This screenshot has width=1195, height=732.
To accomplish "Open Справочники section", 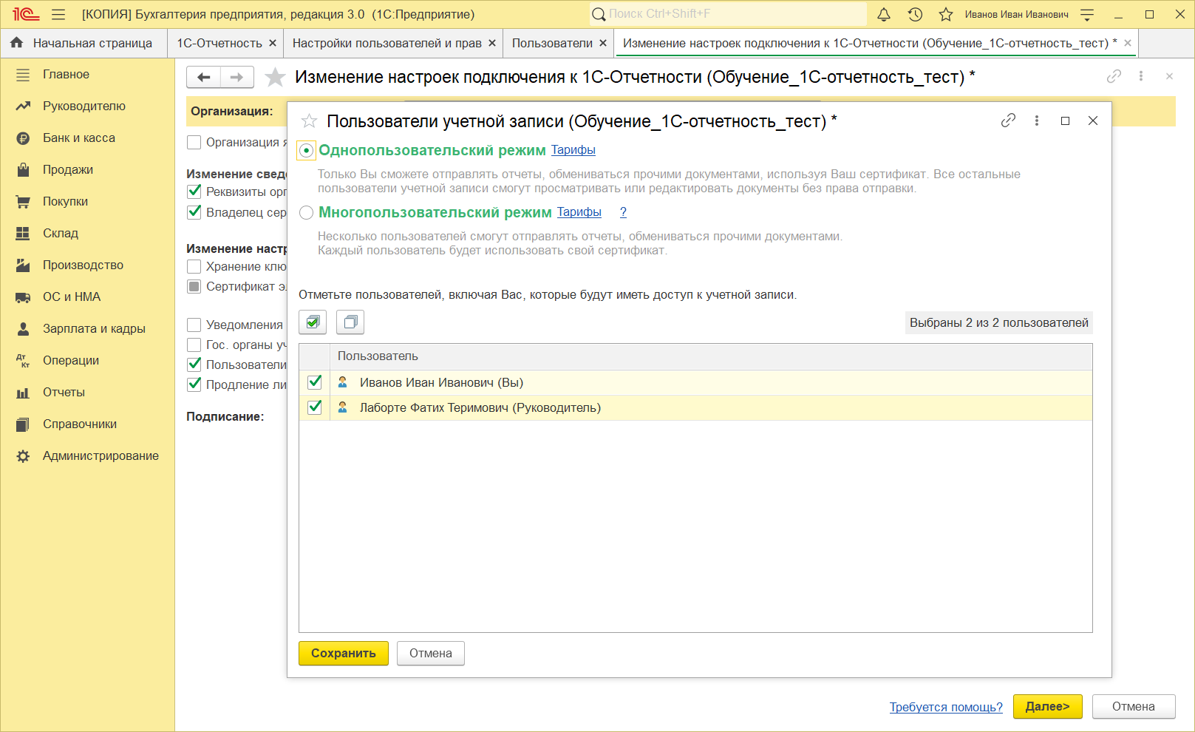I will pyautogui.click(x=87, y=424).
